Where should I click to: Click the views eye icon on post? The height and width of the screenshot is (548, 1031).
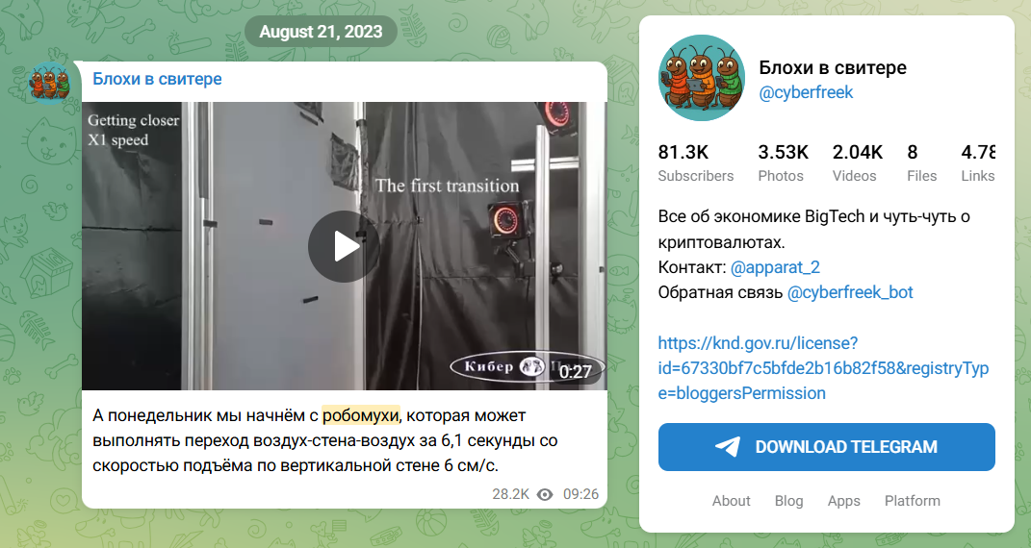click(x=545, y=494)
